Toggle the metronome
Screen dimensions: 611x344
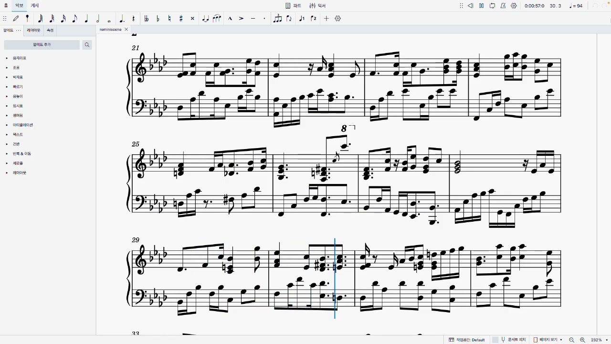pyautogui.click(x=503, y=6)
